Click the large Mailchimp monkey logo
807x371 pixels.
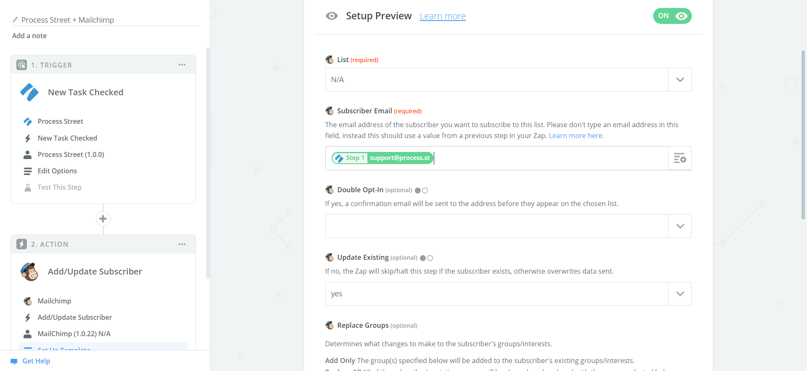point(29,272)
